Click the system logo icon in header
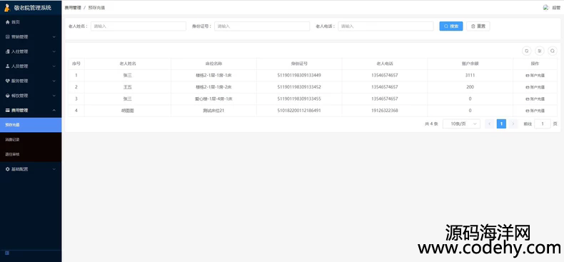 [7, 8]
